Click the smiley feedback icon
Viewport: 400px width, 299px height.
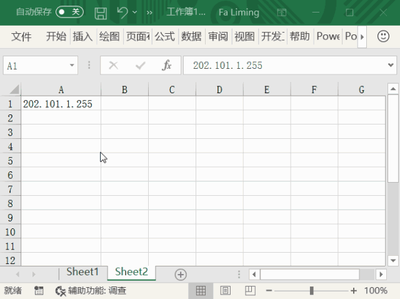pyautogui.click(x=383, y=36)
